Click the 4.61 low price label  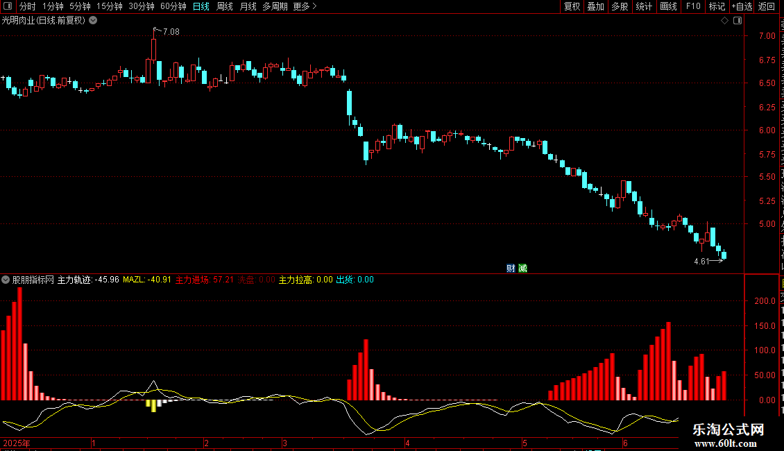[701, 262]
